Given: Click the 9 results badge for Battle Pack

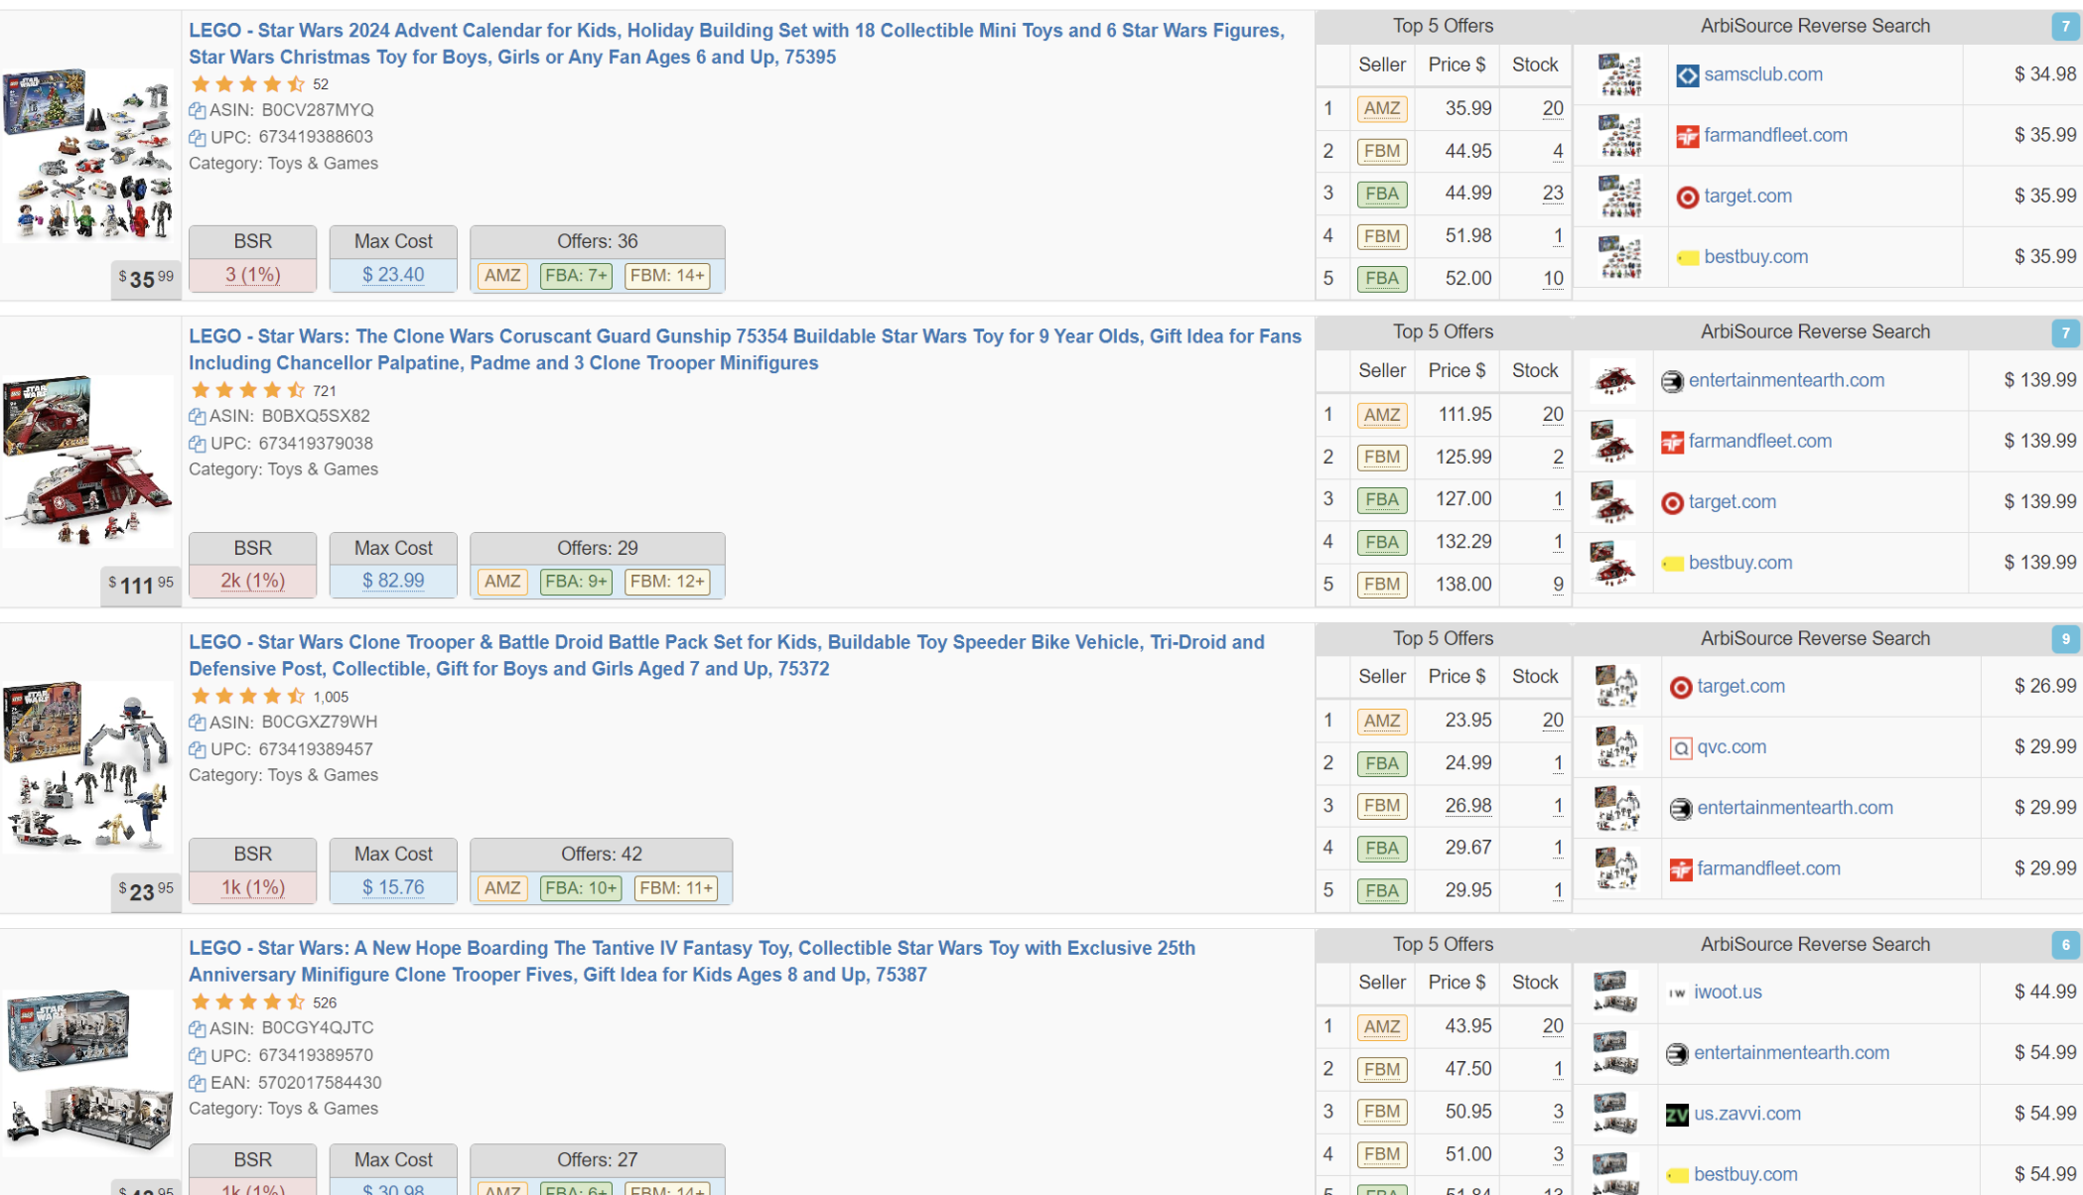Looking at the screenshot, I should coord(2064,639).
